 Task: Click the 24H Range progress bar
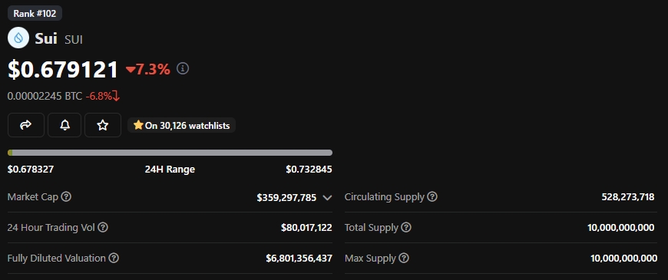coord(170,153)
